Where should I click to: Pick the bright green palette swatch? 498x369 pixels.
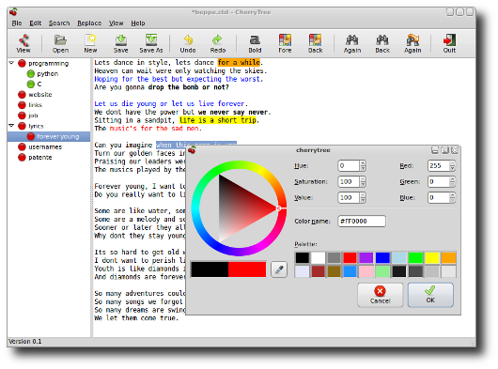[415, 257]
